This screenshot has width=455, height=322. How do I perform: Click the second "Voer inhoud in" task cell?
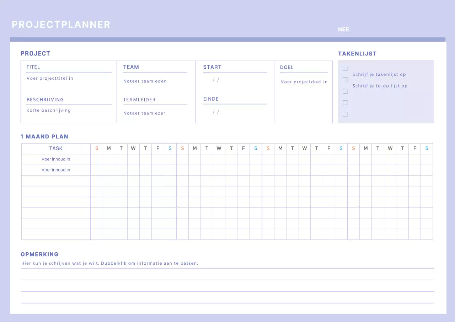56,170
